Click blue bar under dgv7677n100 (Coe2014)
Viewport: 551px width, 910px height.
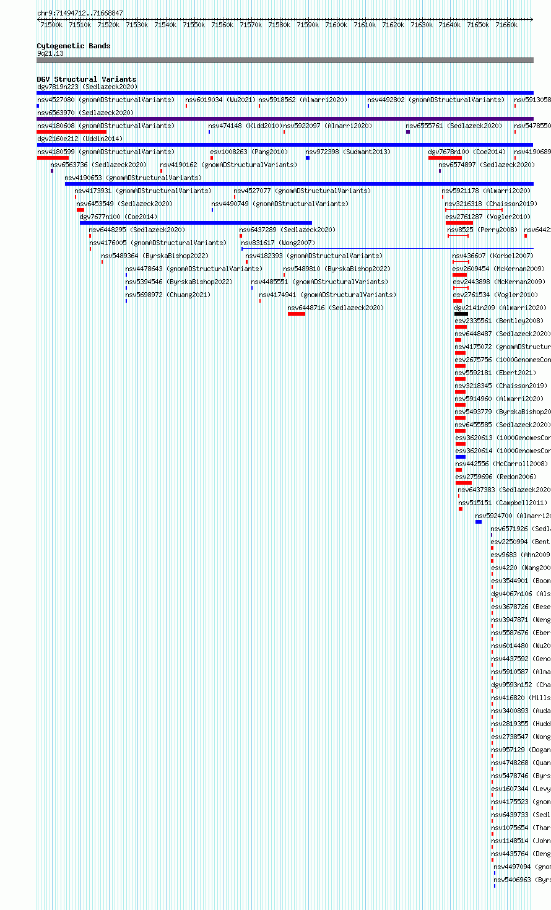point(196,223)
